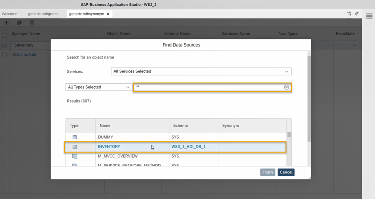
Task: Click the SYS schema cell of M_MVCC_OVERVIEW row
Action: click(193, 156)
